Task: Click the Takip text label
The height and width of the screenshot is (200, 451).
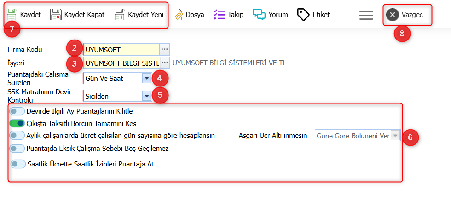Action: pos(236,15)
